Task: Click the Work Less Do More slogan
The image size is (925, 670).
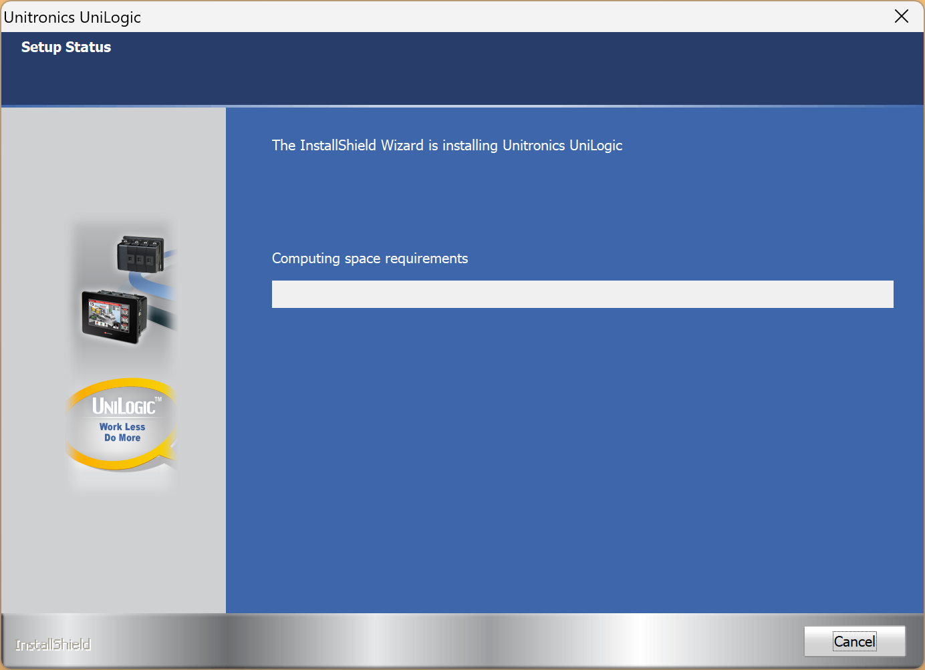Action: [x=122, y=432]
